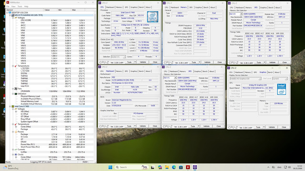
Task: Open the Windows Start menu
Action: [x=110, y=167]
